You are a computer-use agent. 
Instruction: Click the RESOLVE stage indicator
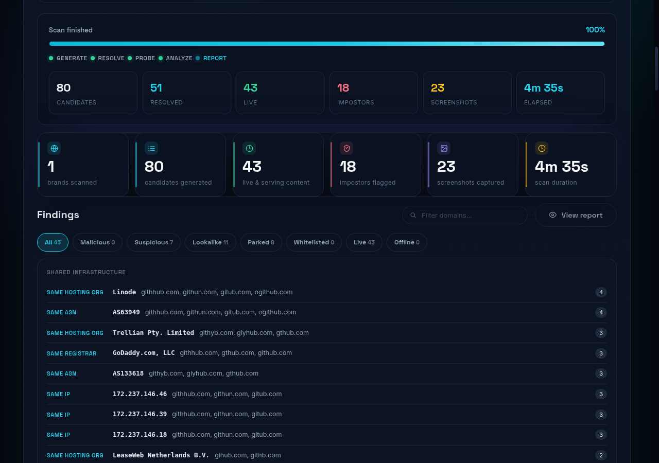107,58
